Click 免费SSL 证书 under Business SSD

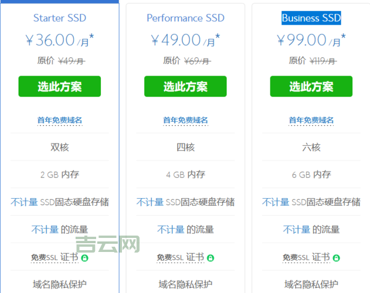[x=306, y=258]
